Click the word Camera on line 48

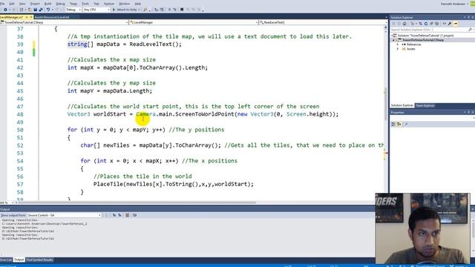coord(145,114)
